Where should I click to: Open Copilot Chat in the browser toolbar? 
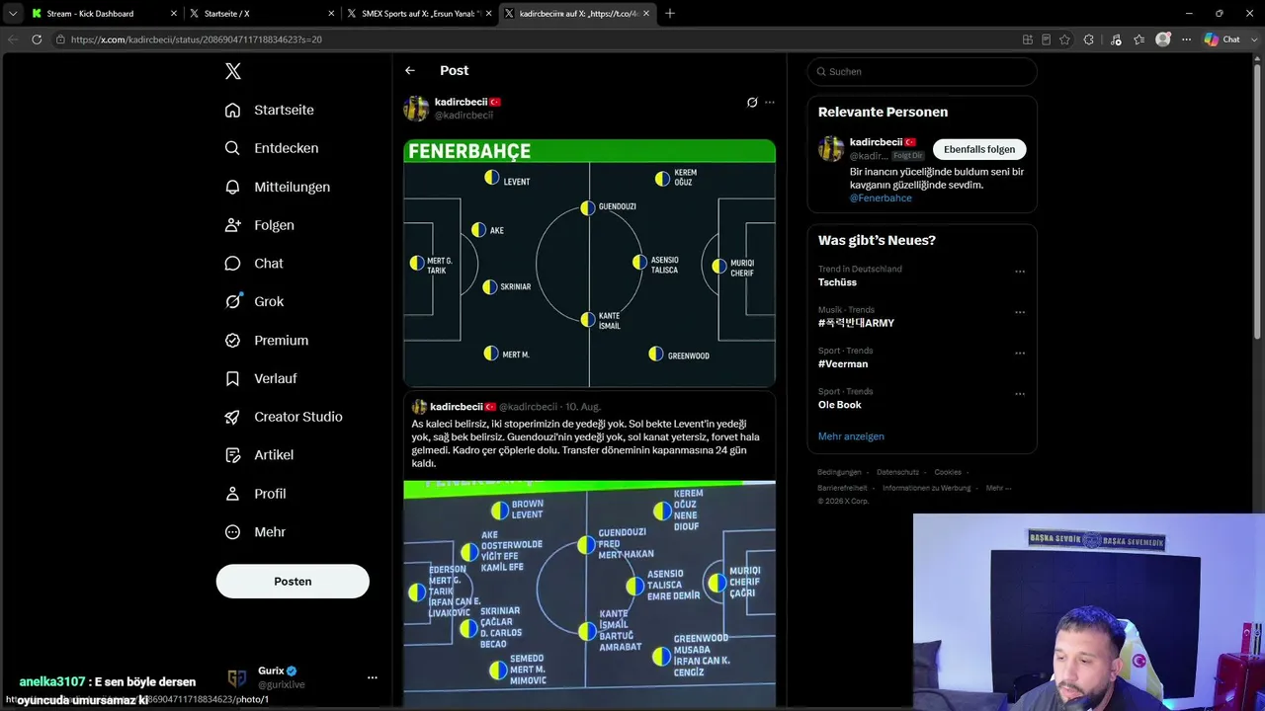pos(1223,39)
